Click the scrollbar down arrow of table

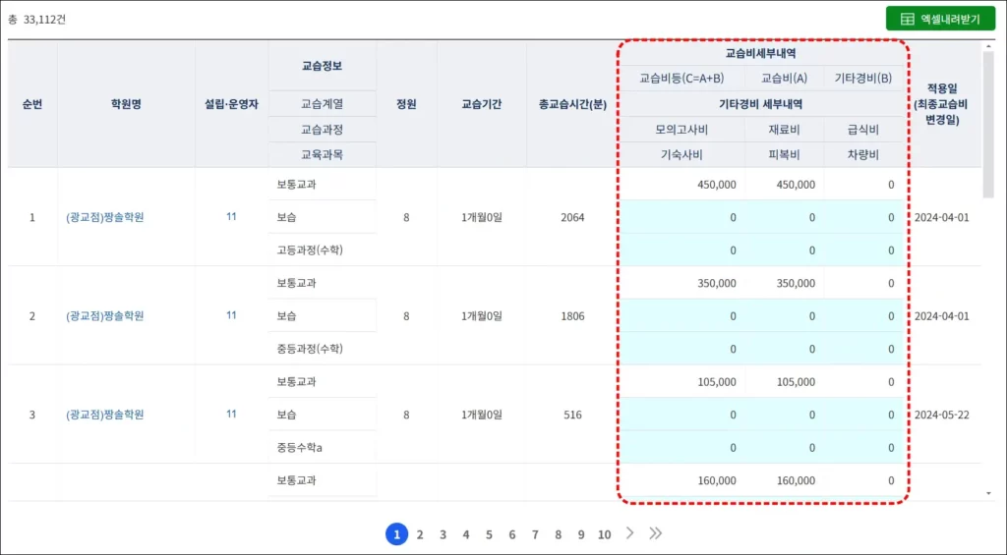click(988, 493)
